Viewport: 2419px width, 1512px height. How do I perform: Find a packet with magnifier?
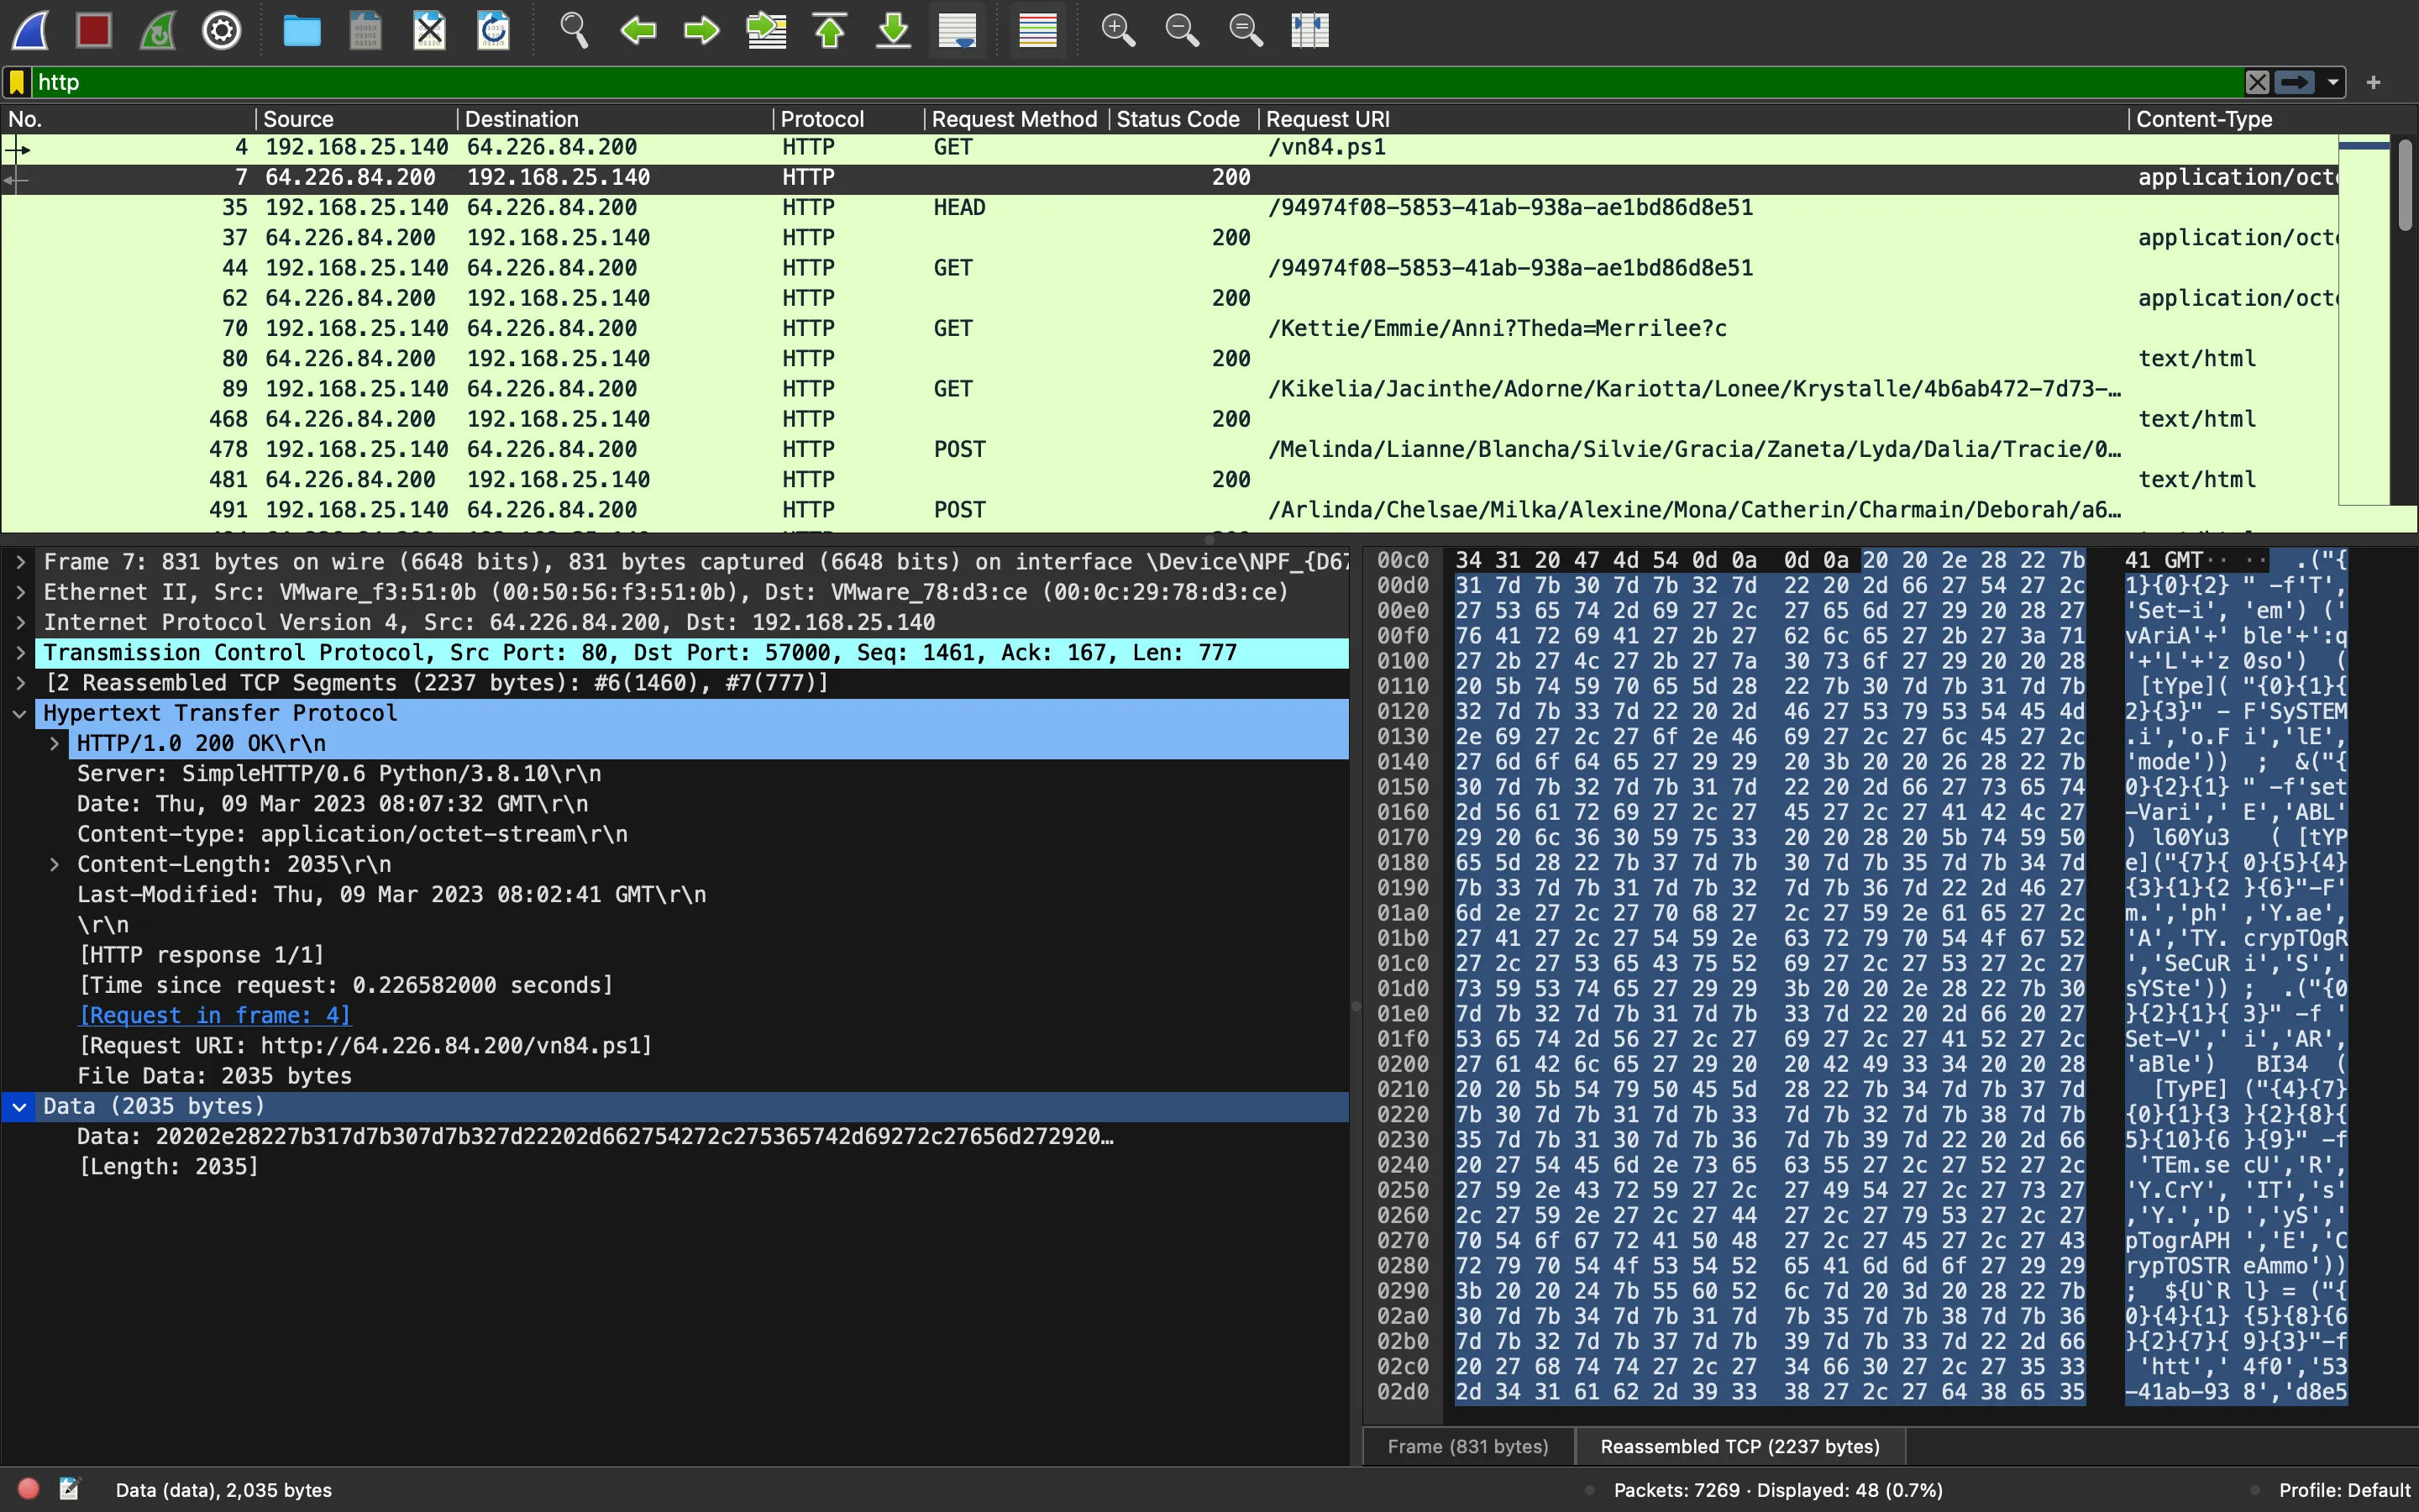click(574, 30)
